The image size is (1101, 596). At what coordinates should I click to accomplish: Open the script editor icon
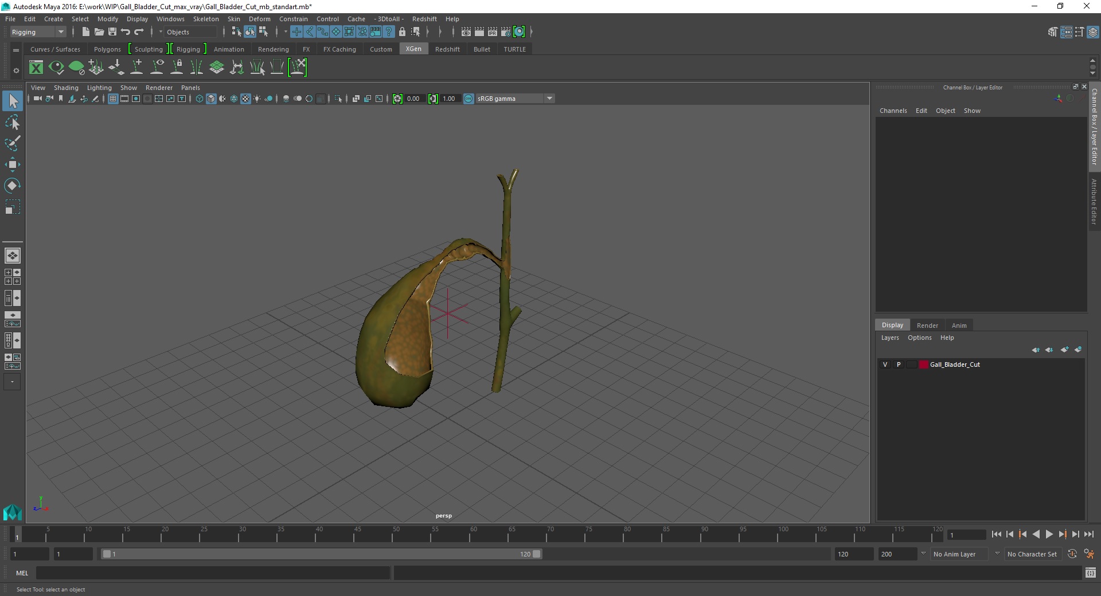[1091, 573]
